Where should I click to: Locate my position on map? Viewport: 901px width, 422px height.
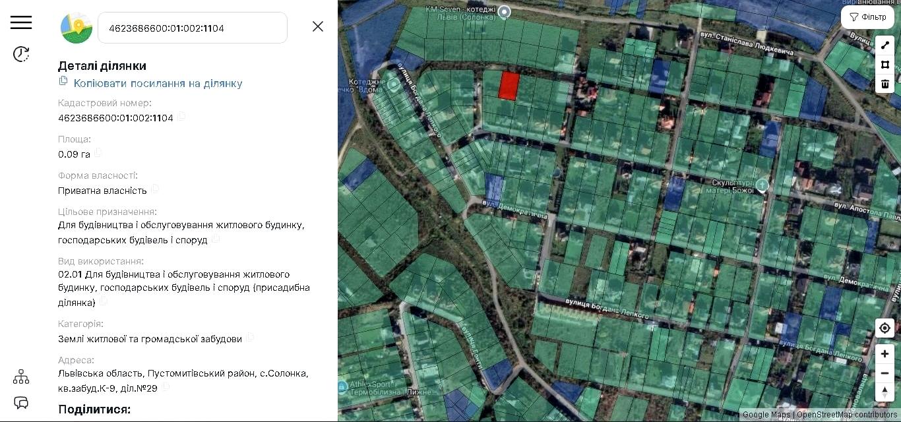pyautogui.click(x=885, y=328)
